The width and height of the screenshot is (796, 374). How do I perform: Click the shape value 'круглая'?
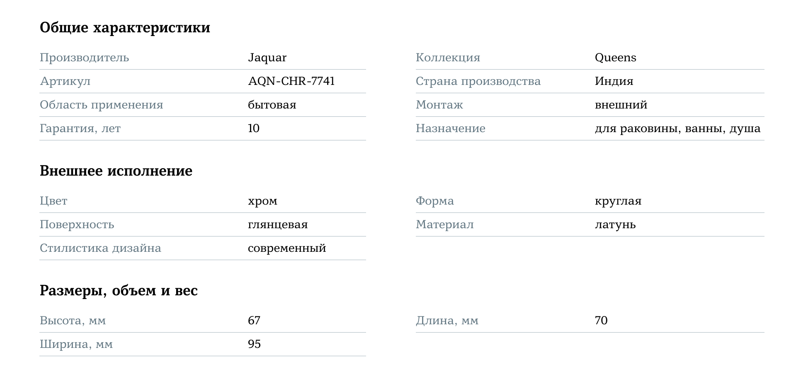pos(618,201)
